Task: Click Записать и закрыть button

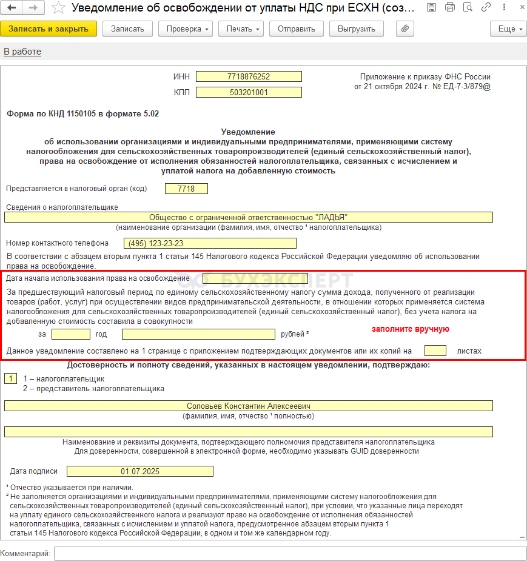Action: 49,29
